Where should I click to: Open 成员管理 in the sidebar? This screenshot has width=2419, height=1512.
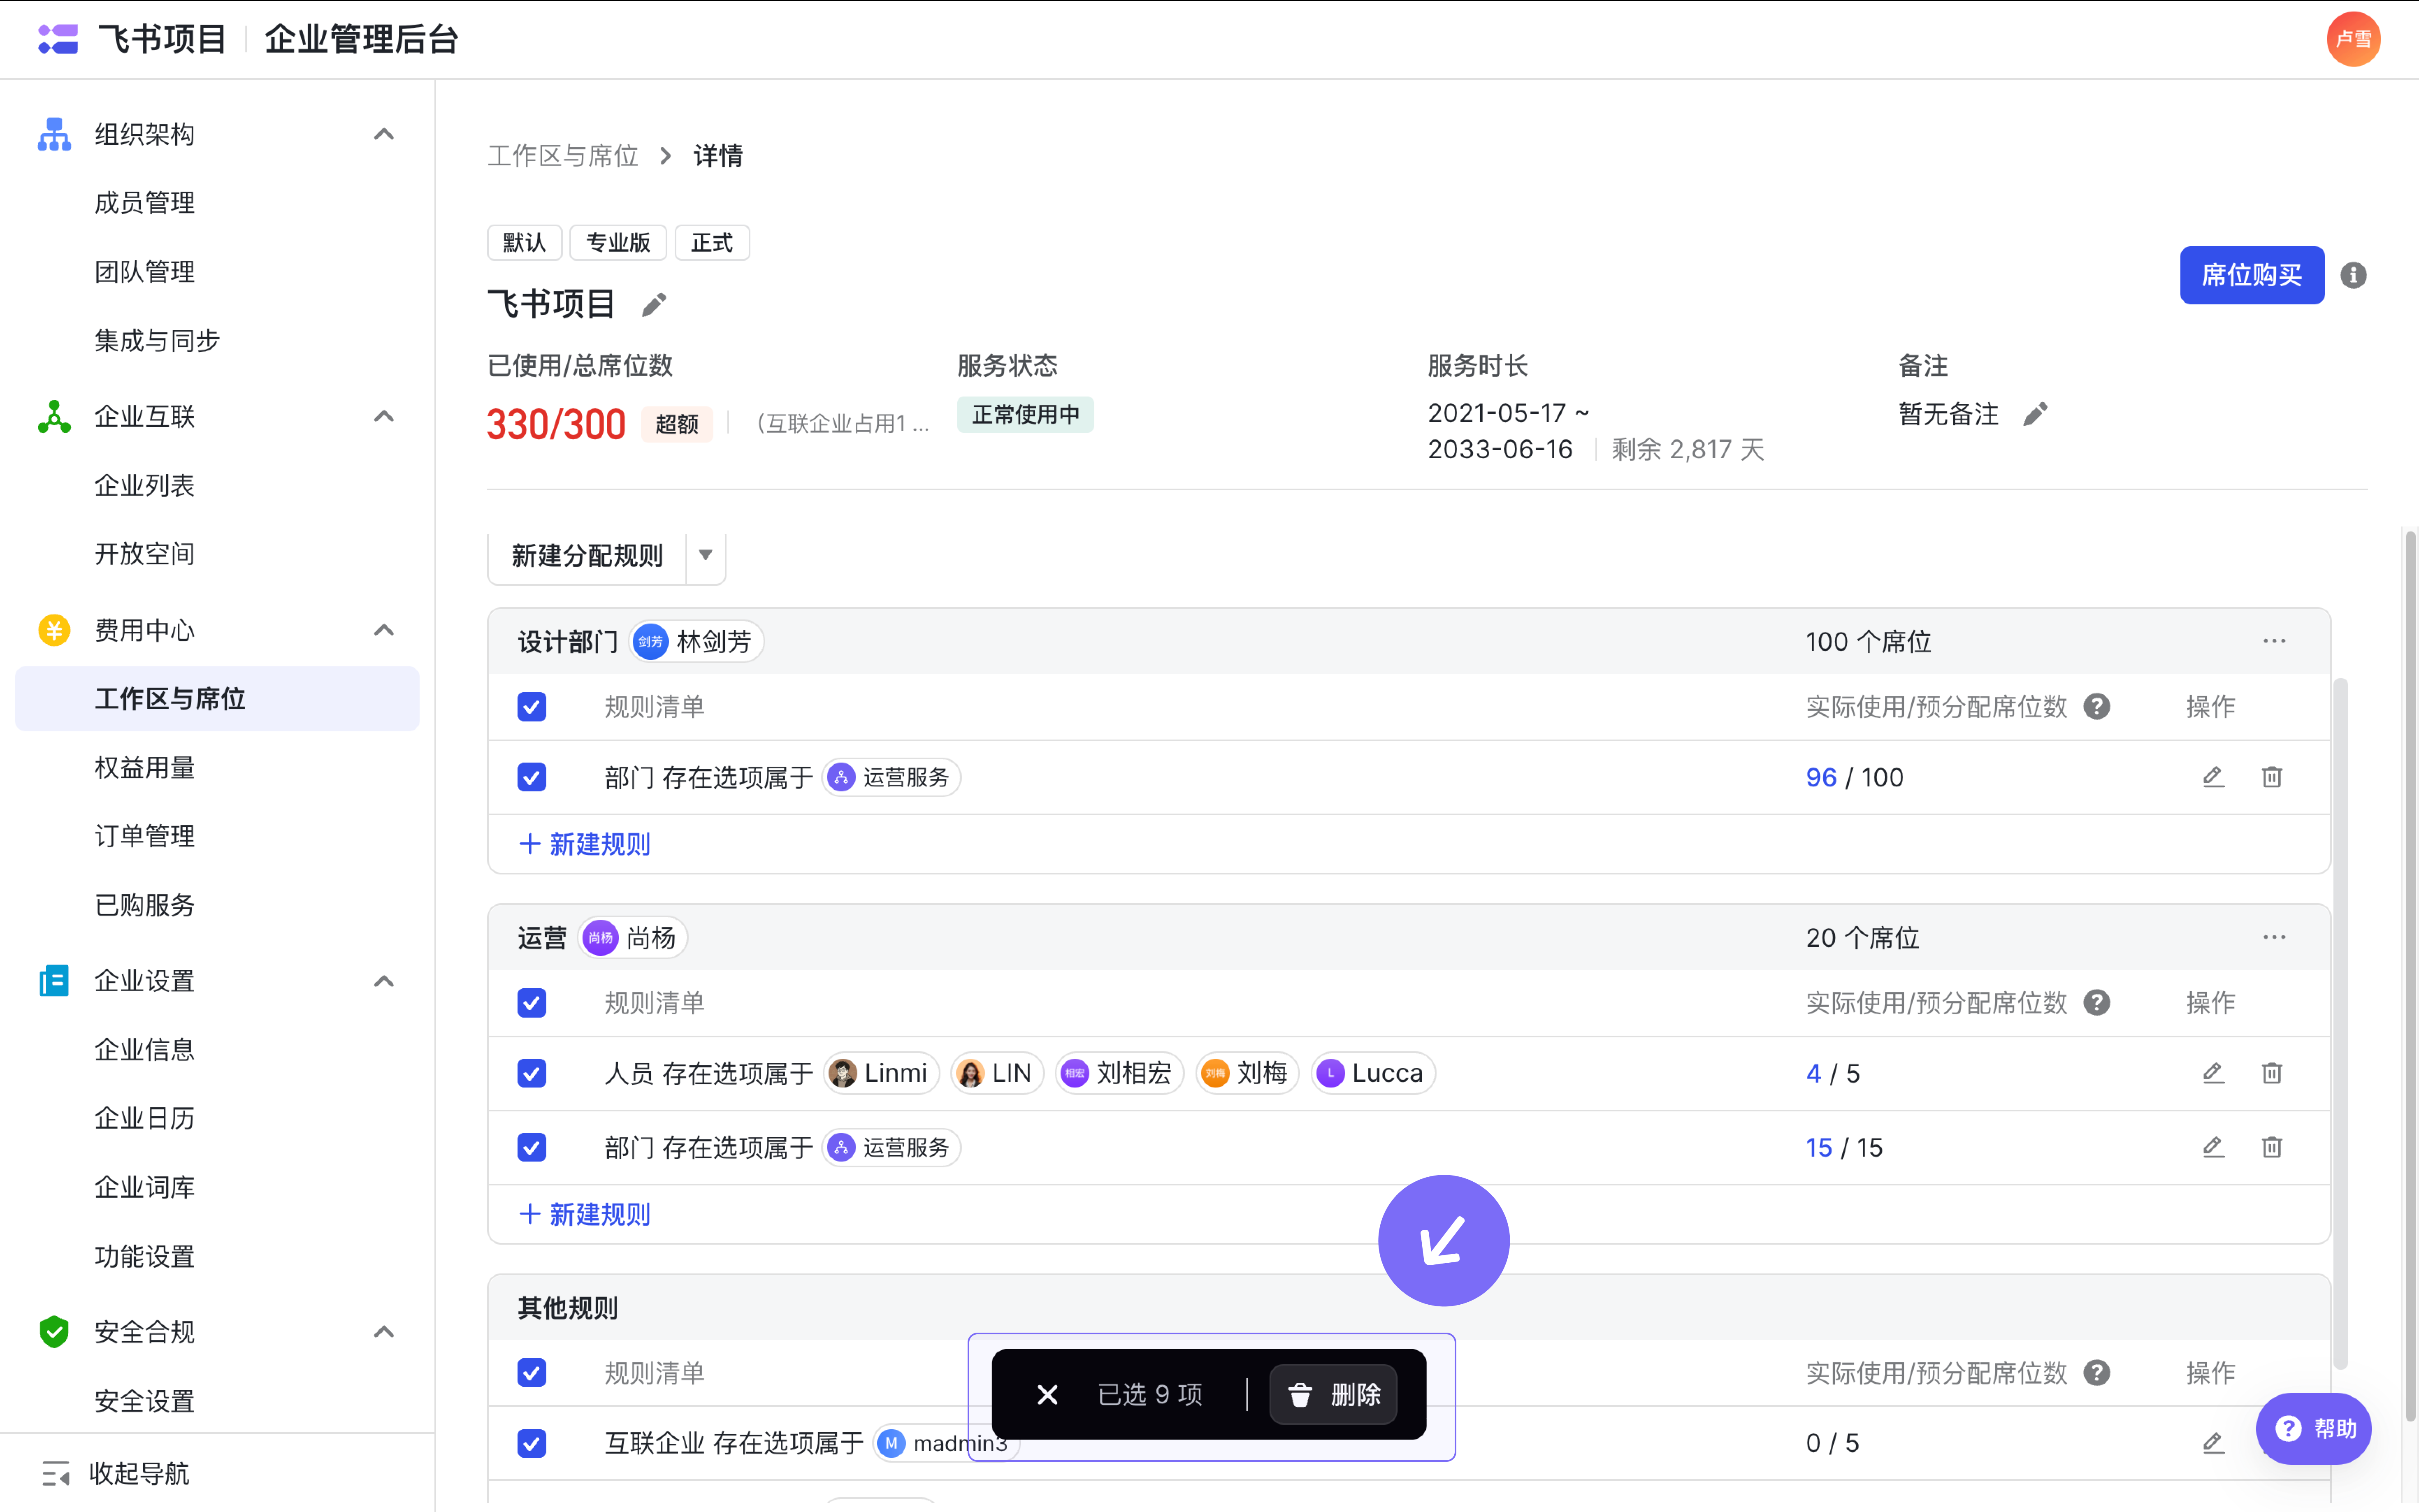(x=145, y=203)
